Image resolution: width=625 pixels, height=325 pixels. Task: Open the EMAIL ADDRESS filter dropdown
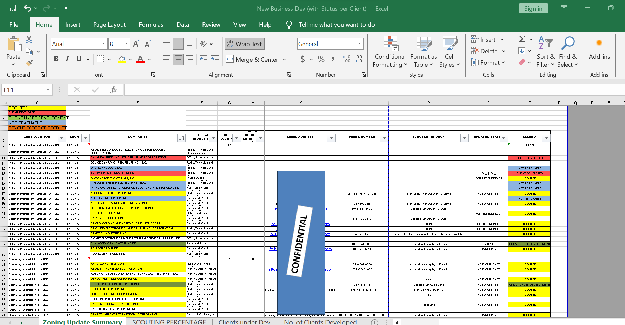pos(332,138)
